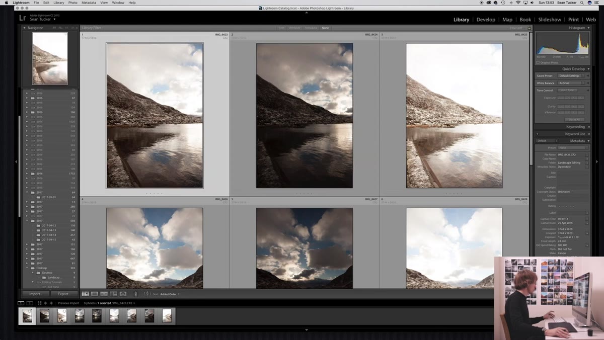Click the Import... button
The width and height of the screenshot is (604, 340).
(36, 294)
